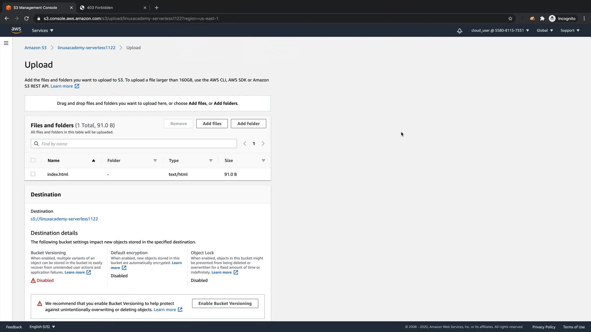Click the notifications bell icon
Screen dimensions: 591x332
459,30
